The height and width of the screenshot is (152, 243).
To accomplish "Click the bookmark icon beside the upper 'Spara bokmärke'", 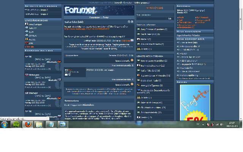I will click(x=132, y=60).
